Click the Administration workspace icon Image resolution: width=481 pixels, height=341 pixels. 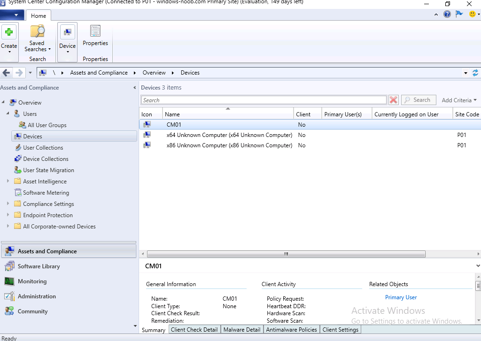[x=9, y=296]
